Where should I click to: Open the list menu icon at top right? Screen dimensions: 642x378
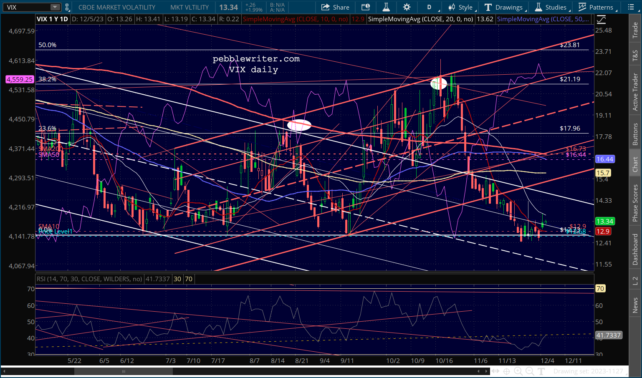tap(631, 7)
